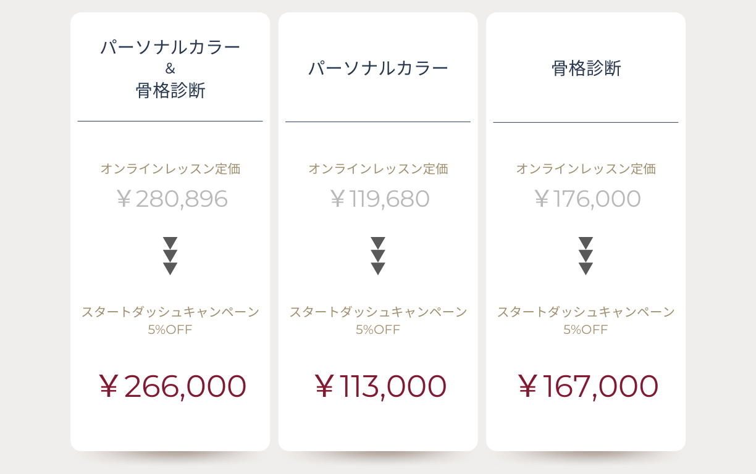Click オンラインレッスン定価 label in the middle card
Screen dimensions: 756x474
[378, 168]
